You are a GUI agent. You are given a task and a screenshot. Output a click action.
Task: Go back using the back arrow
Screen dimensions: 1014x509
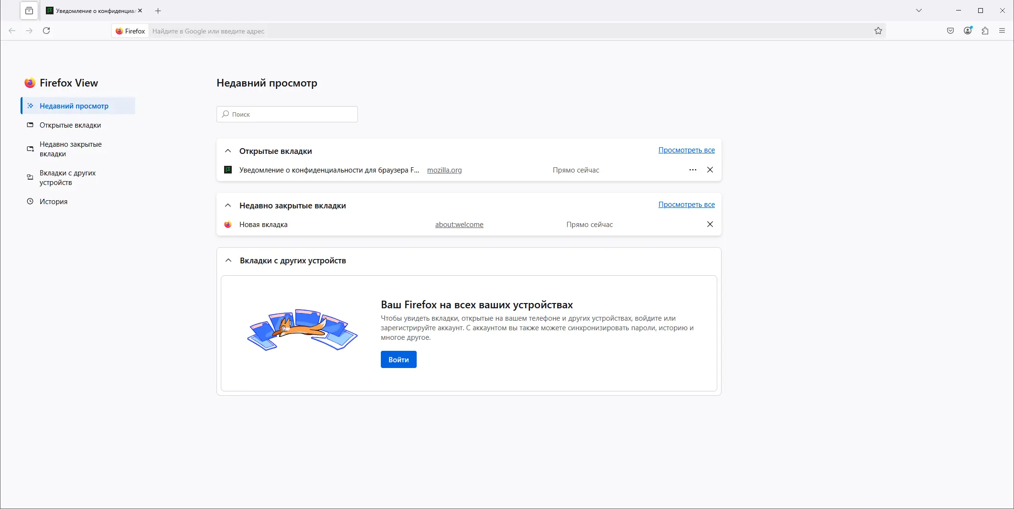(x=12, y=31)
